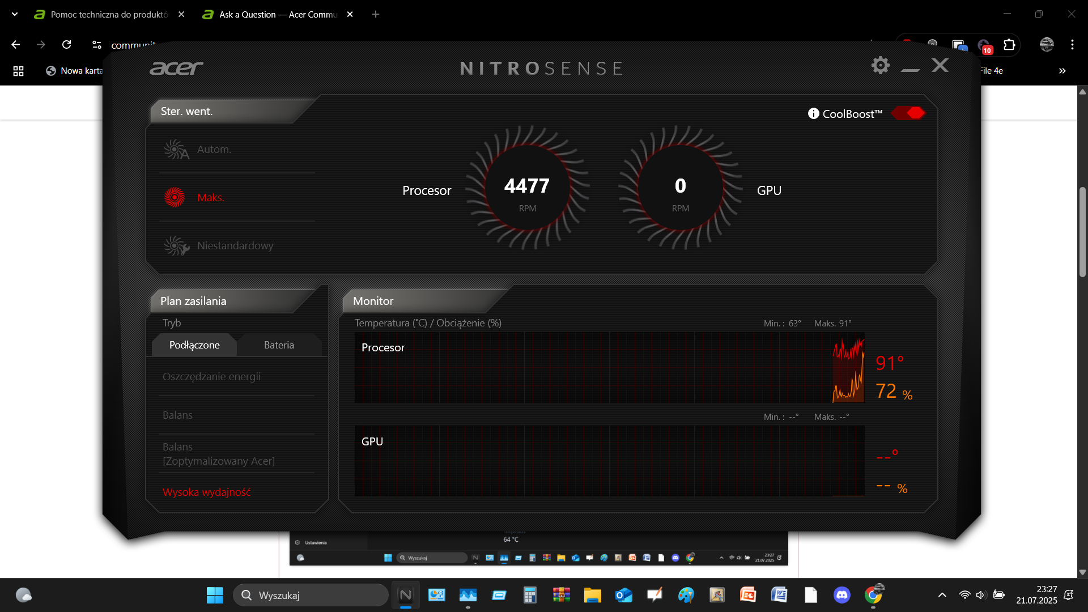The width and height of the screenshot is (1088, 612).
Task: Choose the Balans power plan
Action: [x=177, y=415]
